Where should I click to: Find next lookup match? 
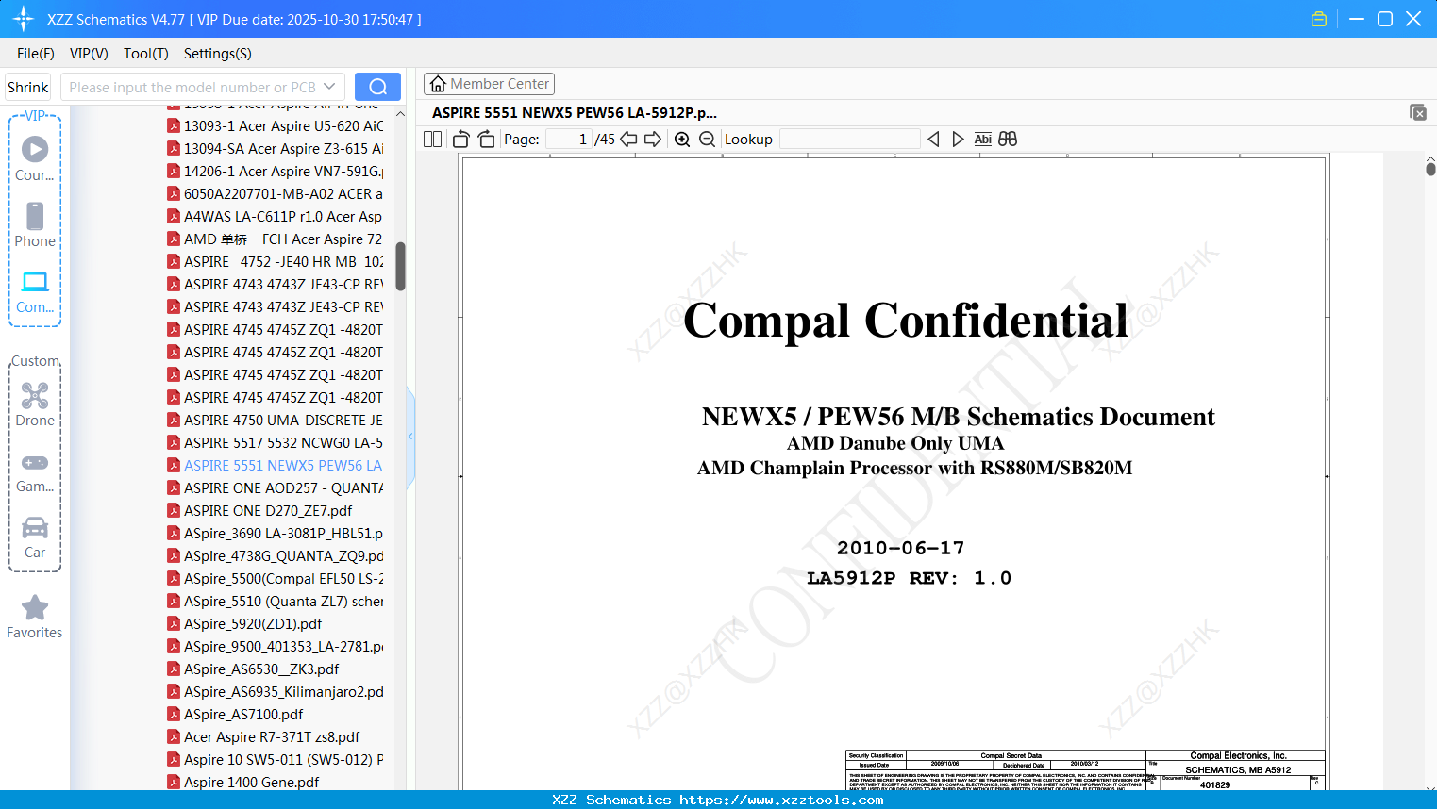tap(958, 139)
